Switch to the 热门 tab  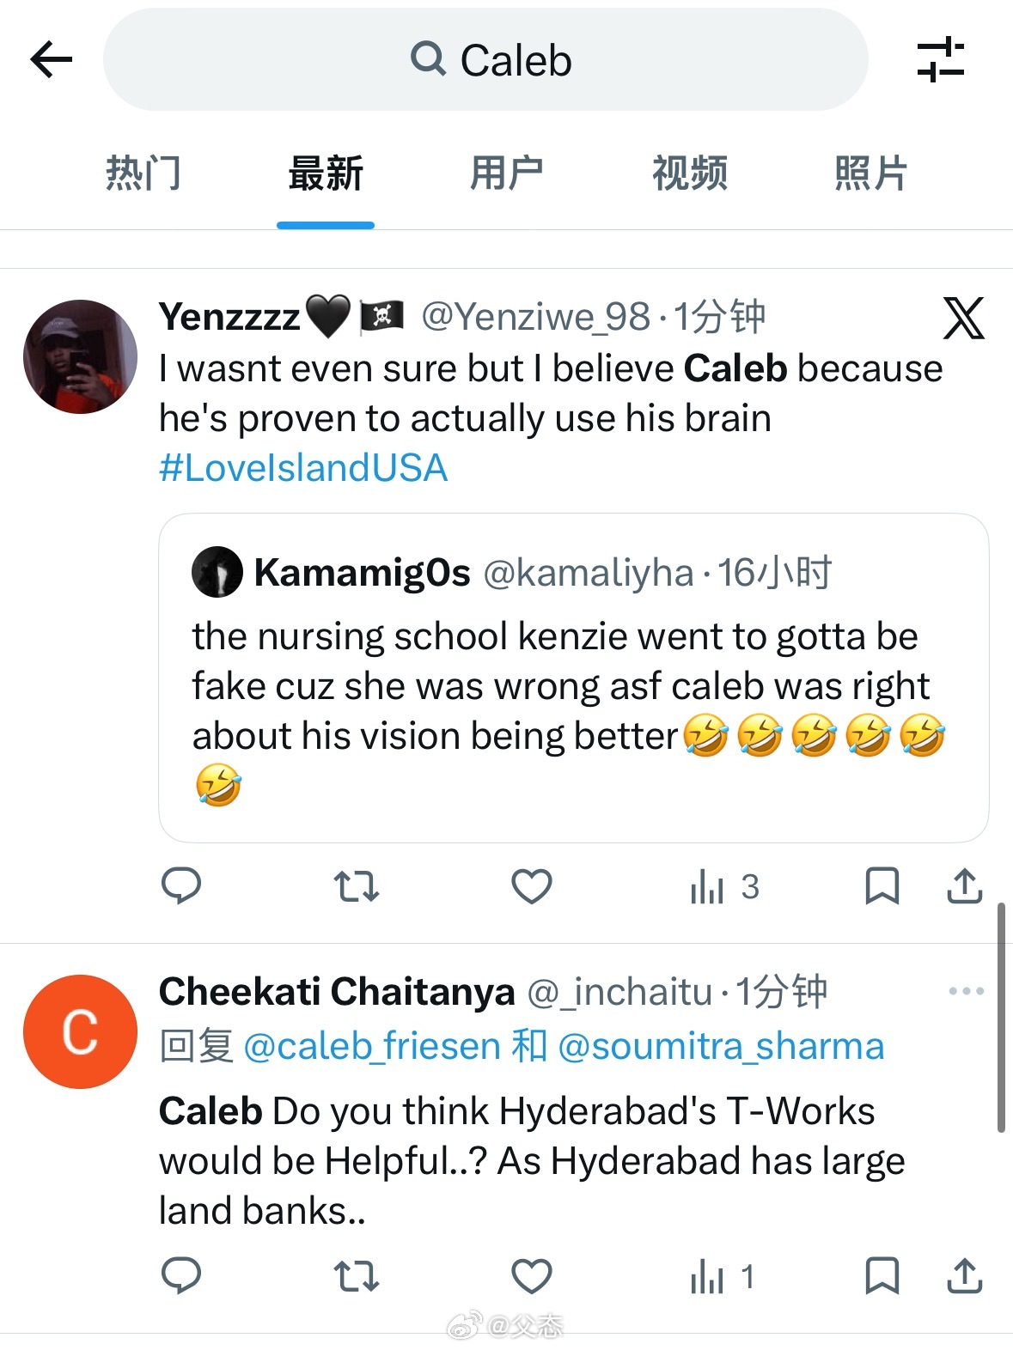point(143,173)
